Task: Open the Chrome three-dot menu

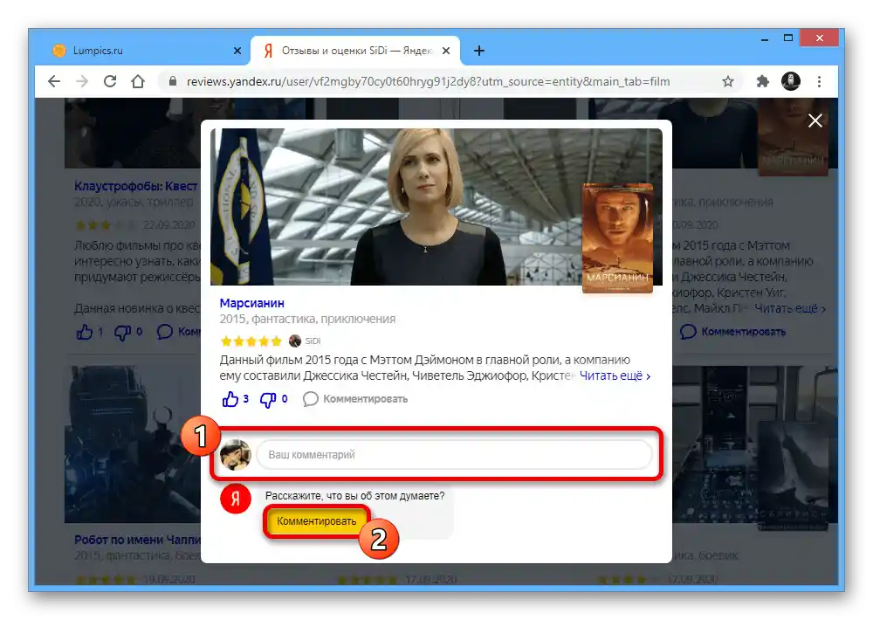Action: click(819, 81)
